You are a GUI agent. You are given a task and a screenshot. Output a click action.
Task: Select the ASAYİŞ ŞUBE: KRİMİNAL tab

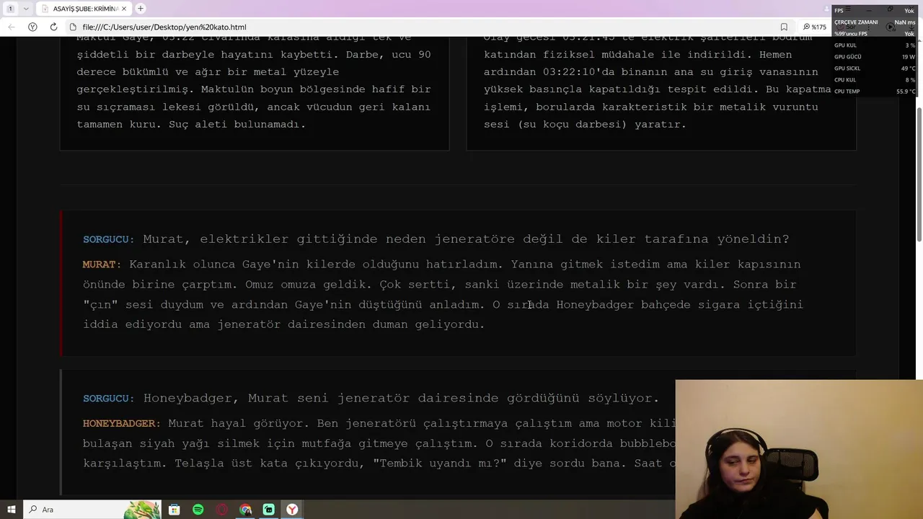84,9
